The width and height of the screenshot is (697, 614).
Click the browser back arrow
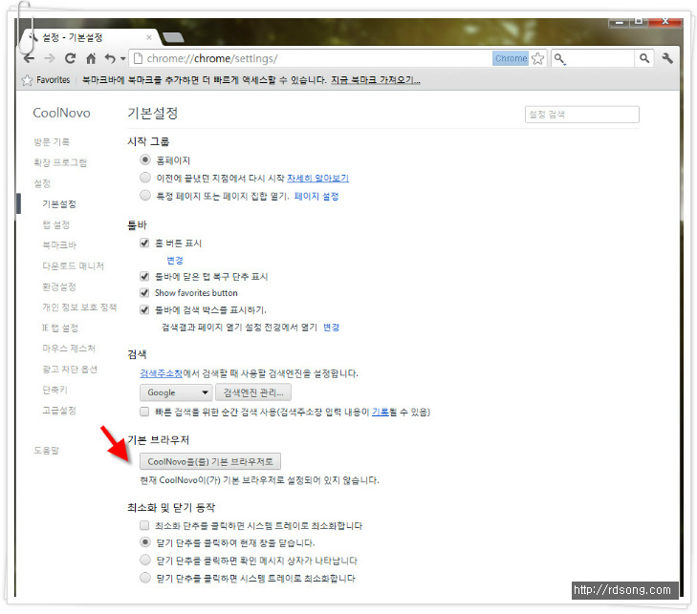point(29,58)
